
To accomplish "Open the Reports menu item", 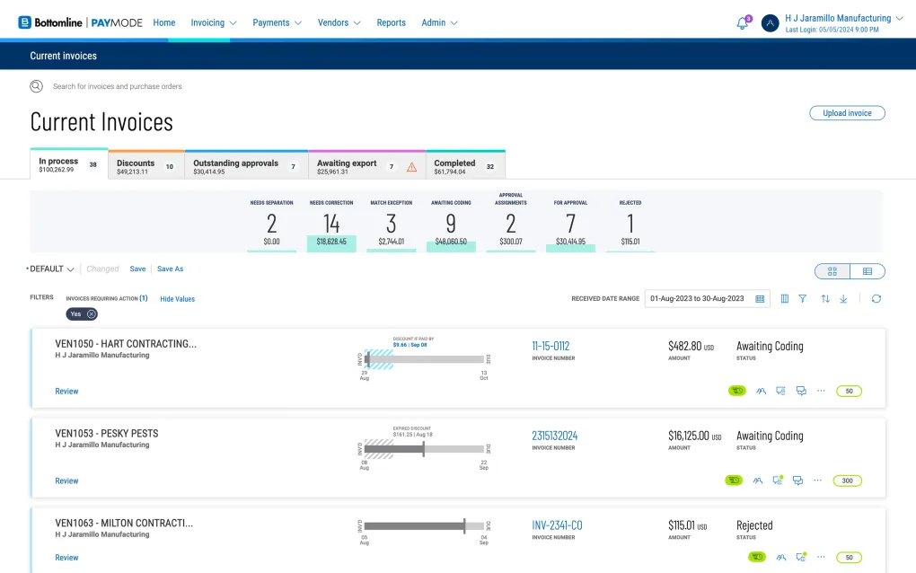I will [391, 22].
